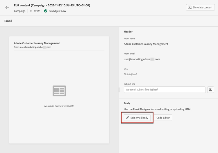
Task: Click the panel splitter handle
Action: tap(119, 90)
